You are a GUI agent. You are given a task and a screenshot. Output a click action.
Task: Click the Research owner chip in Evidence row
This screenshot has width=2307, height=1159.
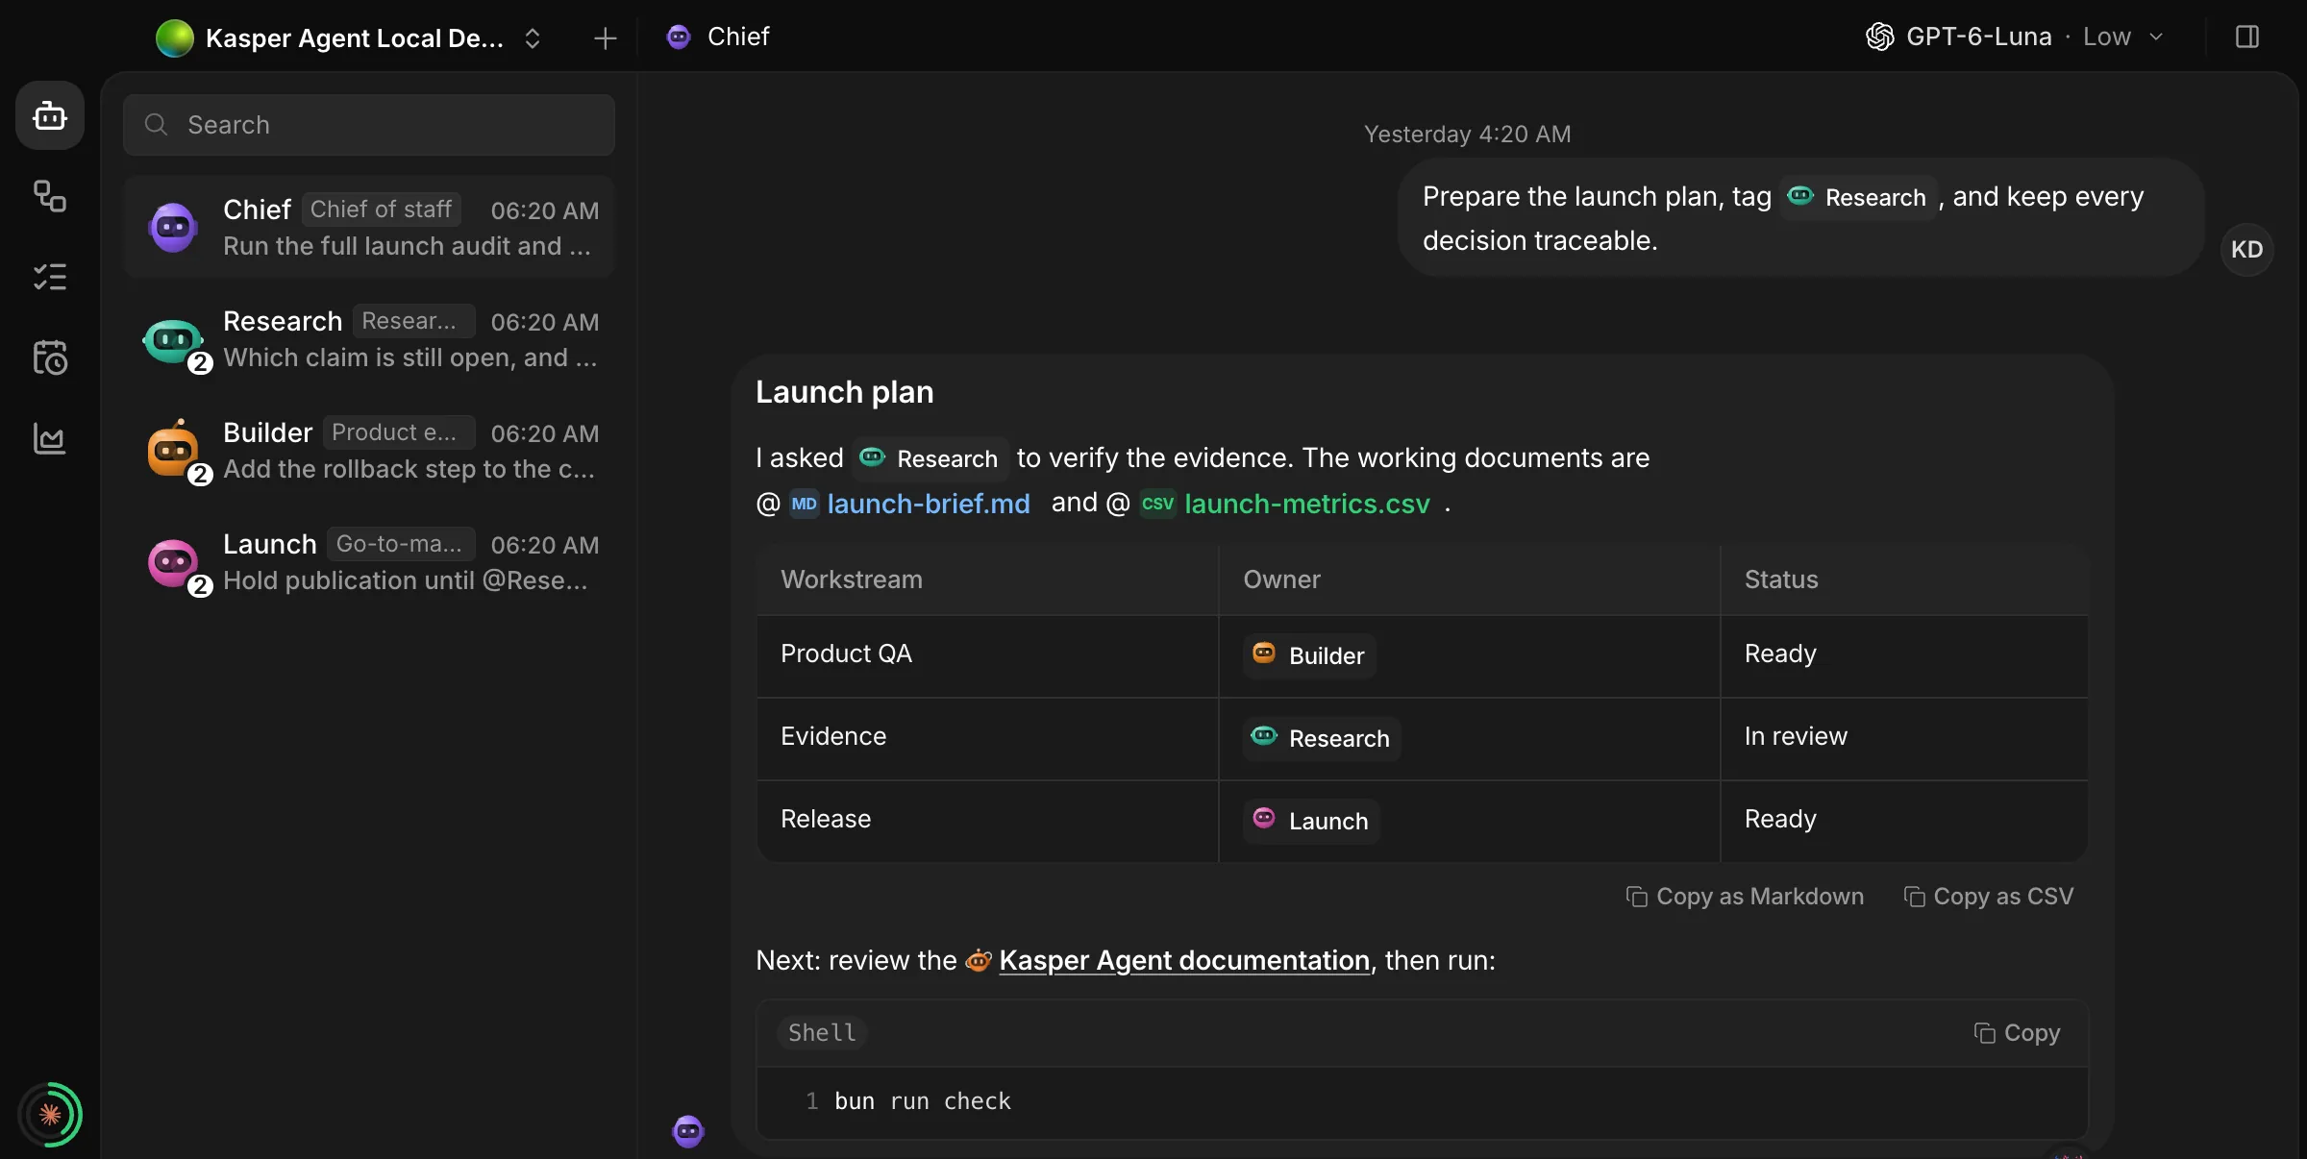[1322, 738]
